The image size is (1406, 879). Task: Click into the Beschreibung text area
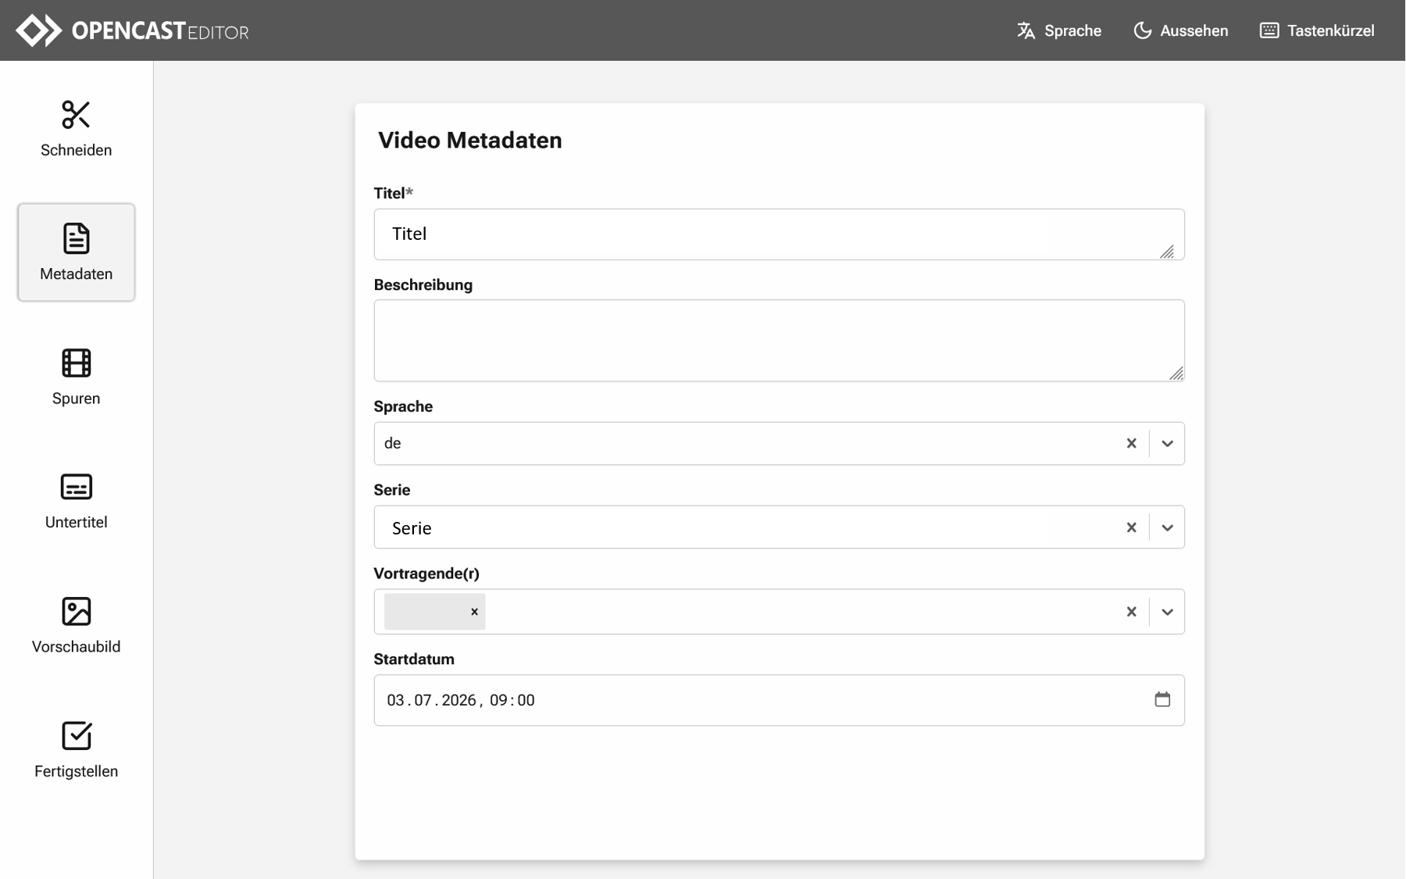(779, 341)
